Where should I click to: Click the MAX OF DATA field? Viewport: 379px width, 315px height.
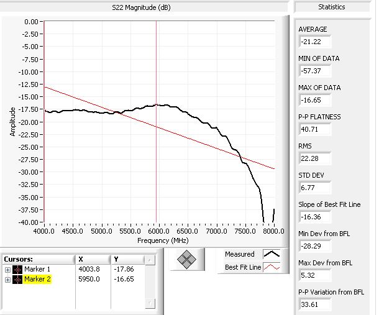point(315,100)
